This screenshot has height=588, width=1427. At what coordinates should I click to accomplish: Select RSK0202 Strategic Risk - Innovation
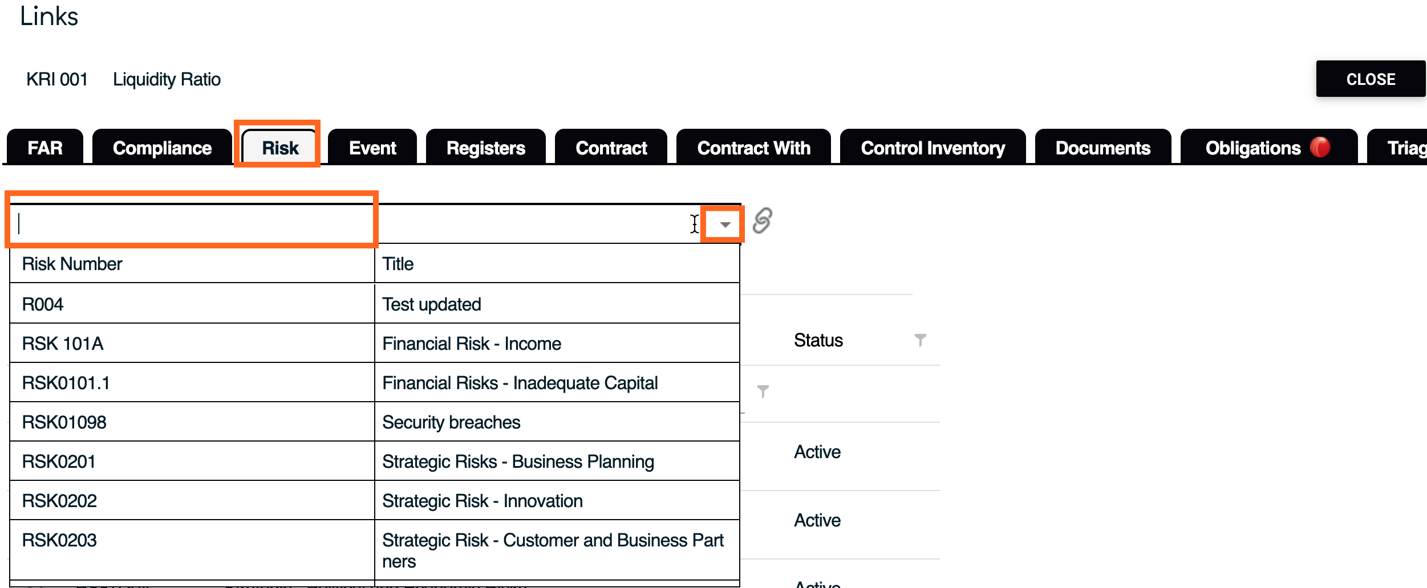[x=375, y=500]
